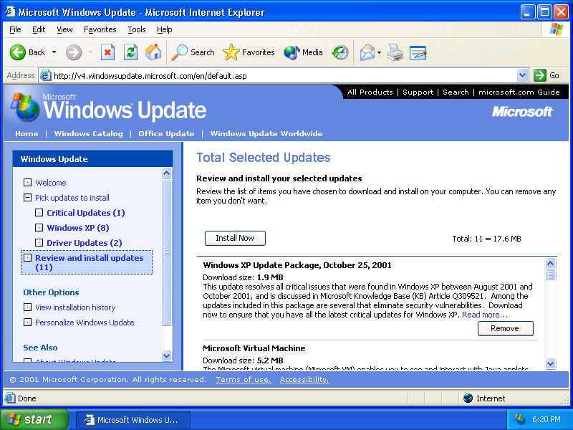This screenshot has height=430, width=573.
Task: Click the Windows flag logo in menu bar
Action: [x=556, y=29]
